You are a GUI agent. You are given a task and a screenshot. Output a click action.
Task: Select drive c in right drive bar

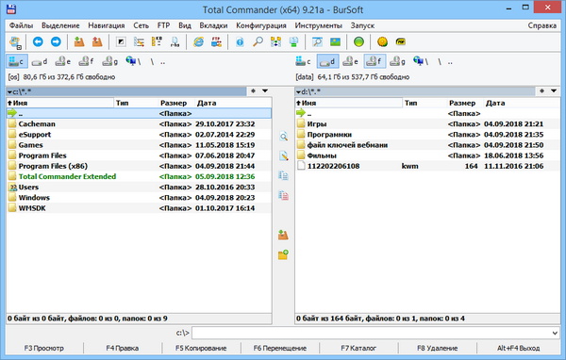click(x=303, y=61)
